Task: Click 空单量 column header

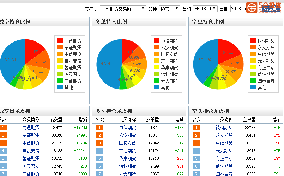Action: (249, 119)
